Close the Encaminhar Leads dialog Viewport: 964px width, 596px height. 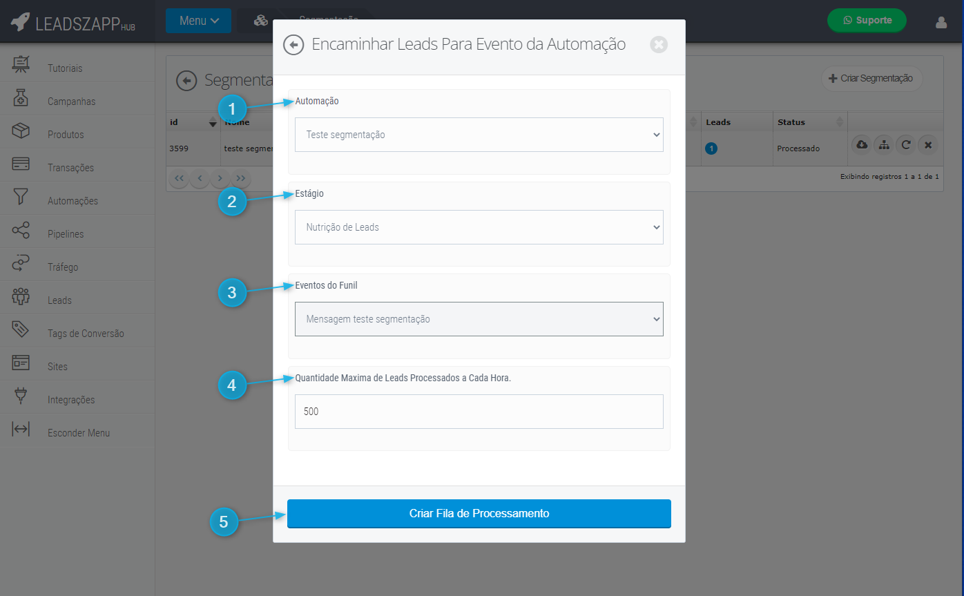659,45
